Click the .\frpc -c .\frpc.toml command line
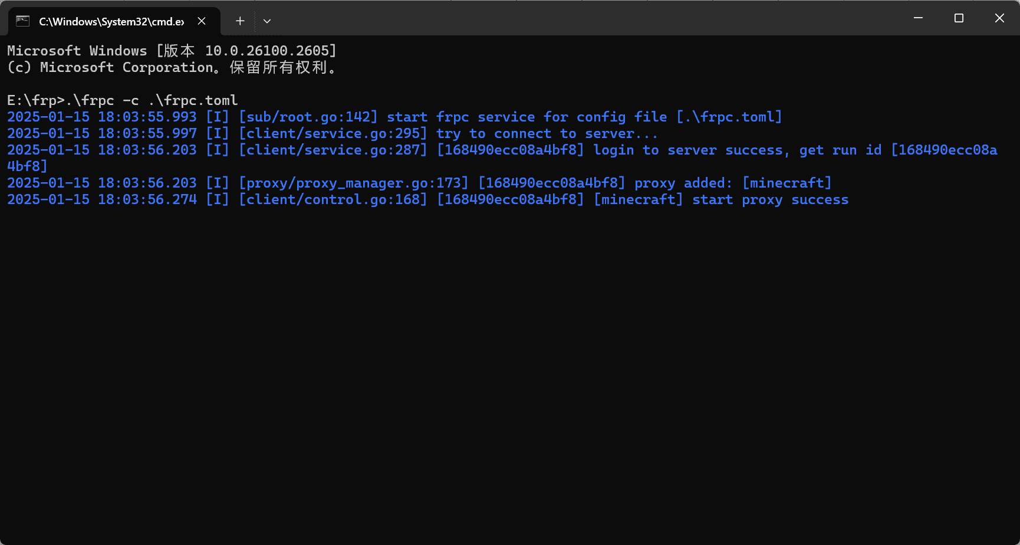 [123, 100]
